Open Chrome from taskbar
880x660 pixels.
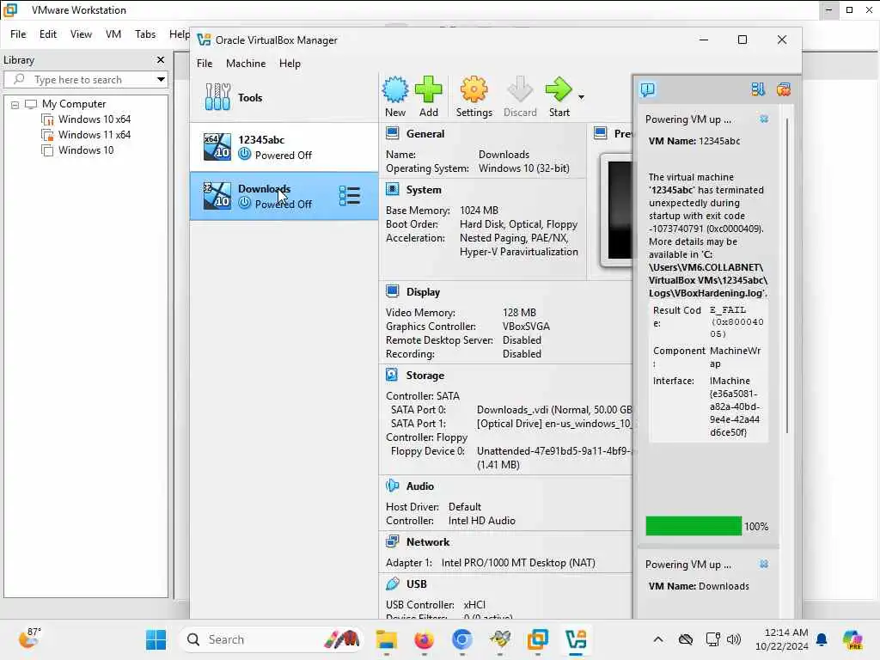point(461,639)
